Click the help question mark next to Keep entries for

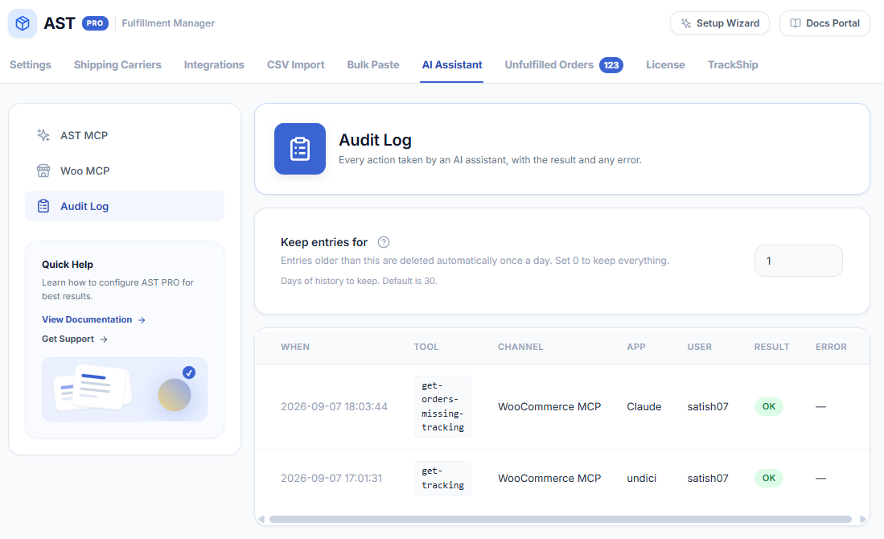click(384, 242)
